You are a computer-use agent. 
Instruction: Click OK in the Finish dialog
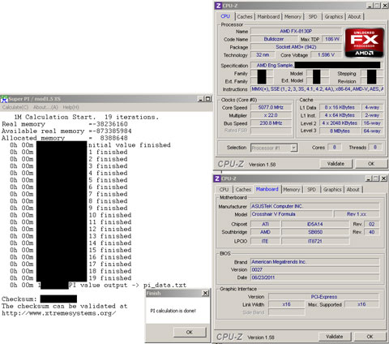pos(190,332)
